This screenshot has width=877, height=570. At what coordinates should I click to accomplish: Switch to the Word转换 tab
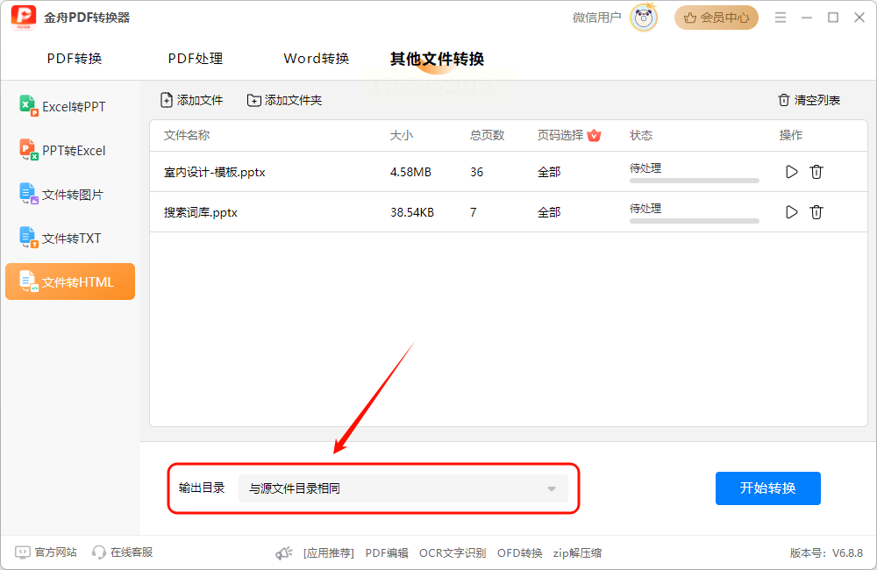click(316, 58)
